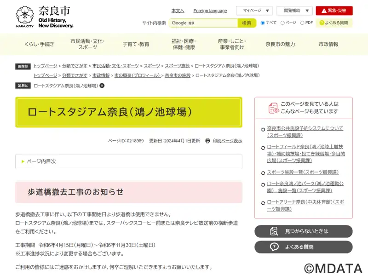Expand the ページ内目次 section
Screen dimensions: 368x276
[x=129, y=161]
